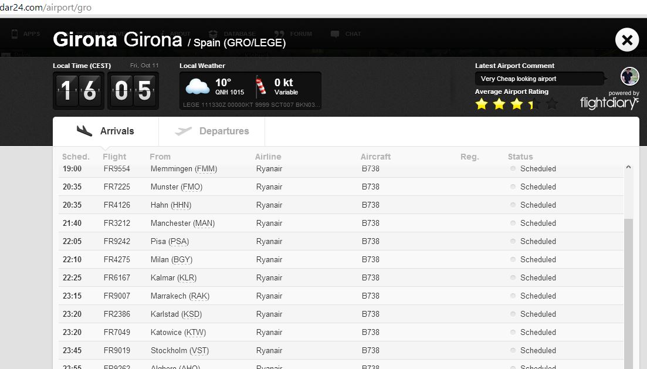Click the 22:05 scheduled time
This screenshot has height=369, width=647.
coord(72,242)
